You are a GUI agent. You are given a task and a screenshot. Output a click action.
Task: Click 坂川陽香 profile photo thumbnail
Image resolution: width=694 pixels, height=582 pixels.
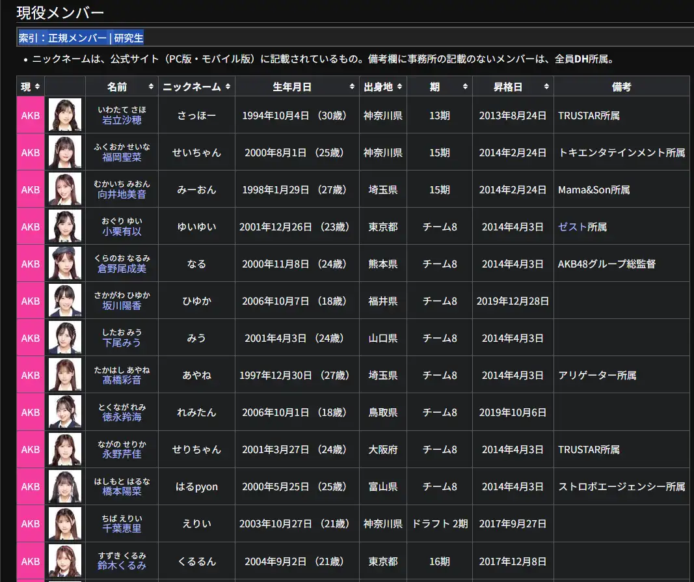(65, 301)
